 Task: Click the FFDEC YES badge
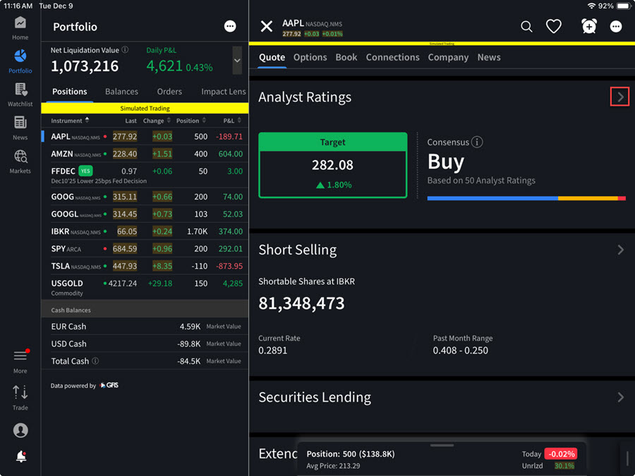click(85, 171)
